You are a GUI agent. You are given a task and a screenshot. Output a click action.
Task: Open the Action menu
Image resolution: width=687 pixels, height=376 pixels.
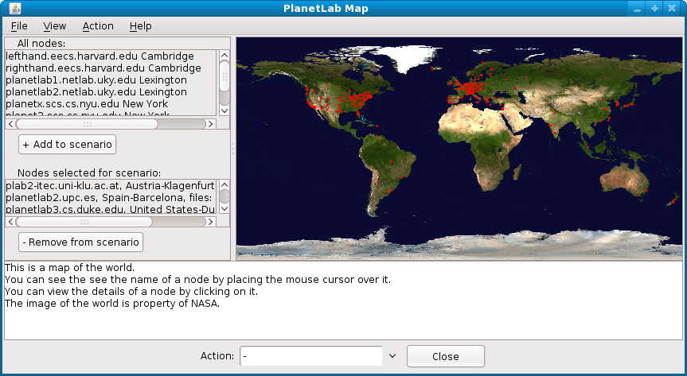98,26
